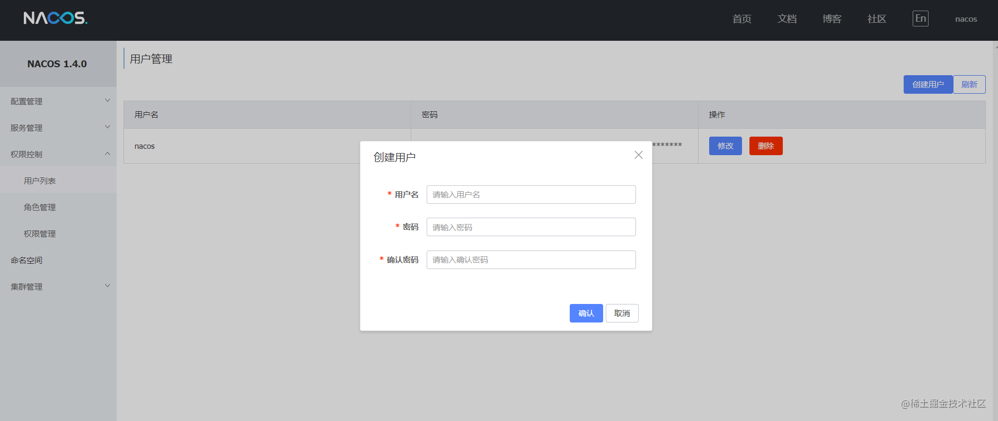Open the 首页 link in header

tap(742, 19)
